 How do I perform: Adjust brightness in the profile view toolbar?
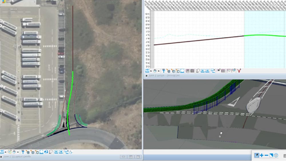pos(155,71)
